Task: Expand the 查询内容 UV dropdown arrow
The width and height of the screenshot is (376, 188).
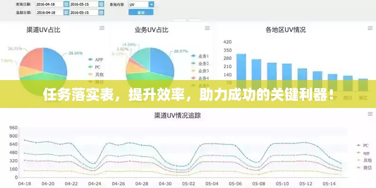Action: click(x=151, y=4)
